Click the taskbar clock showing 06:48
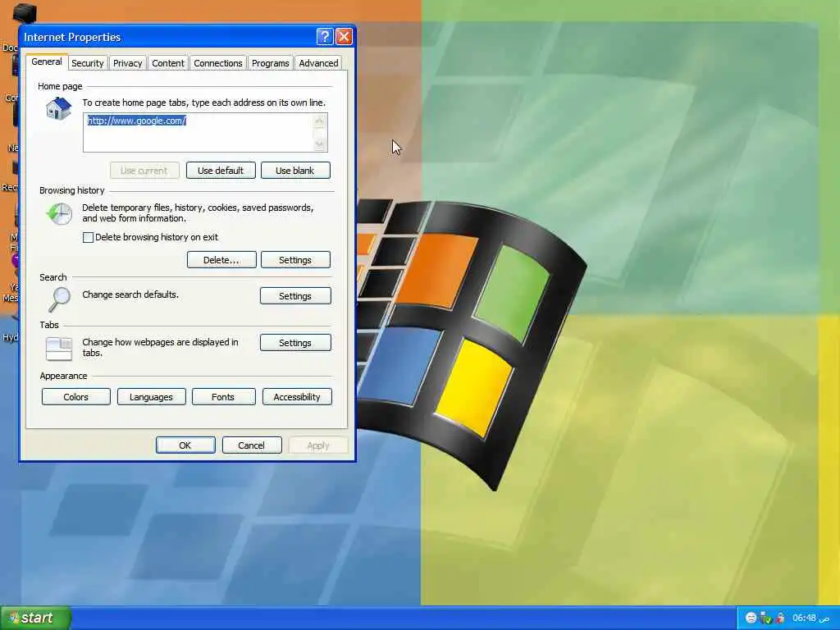This screenshot has height=630, width=840. coord(811,618)
